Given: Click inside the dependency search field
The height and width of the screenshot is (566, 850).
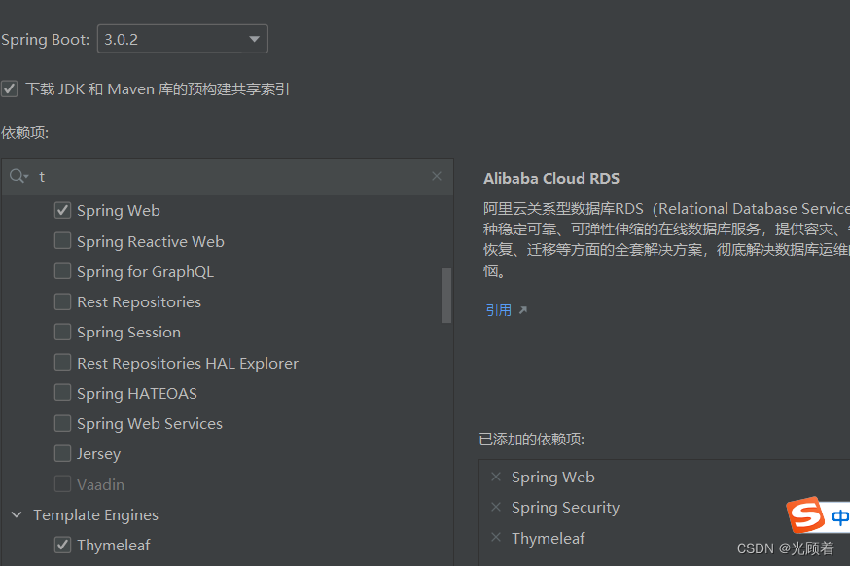Looking at the screenshot, I should tap(195, 176).
